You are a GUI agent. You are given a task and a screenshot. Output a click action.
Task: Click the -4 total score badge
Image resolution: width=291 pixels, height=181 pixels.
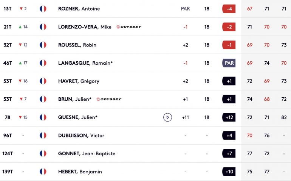click(229, 9)
